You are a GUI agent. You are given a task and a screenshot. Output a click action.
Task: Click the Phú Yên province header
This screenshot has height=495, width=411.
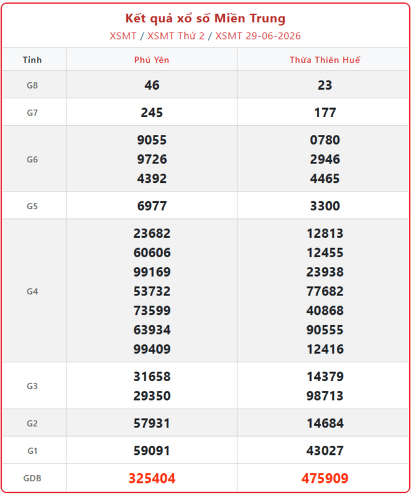coord(152,60)
